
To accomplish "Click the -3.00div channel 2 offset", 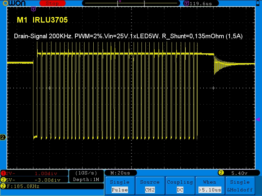I will click(47, 180).
